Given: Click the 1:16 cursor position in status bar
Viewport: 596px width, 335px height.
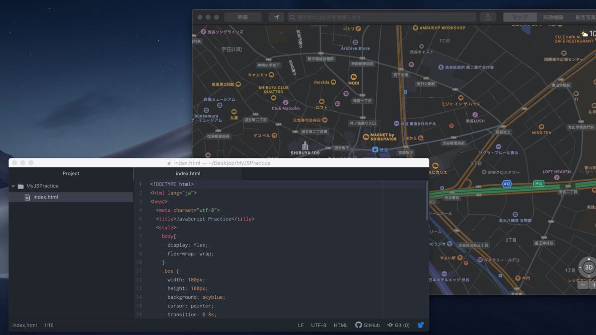Looking at the screenshot, I should coord(49,325).
